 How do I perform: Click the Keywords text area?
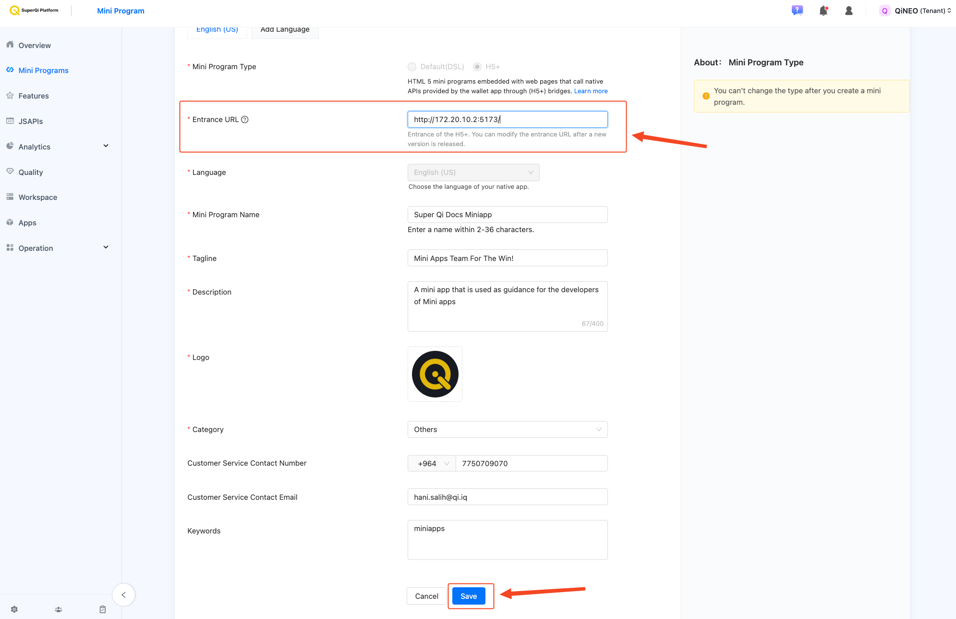(508, 540)
